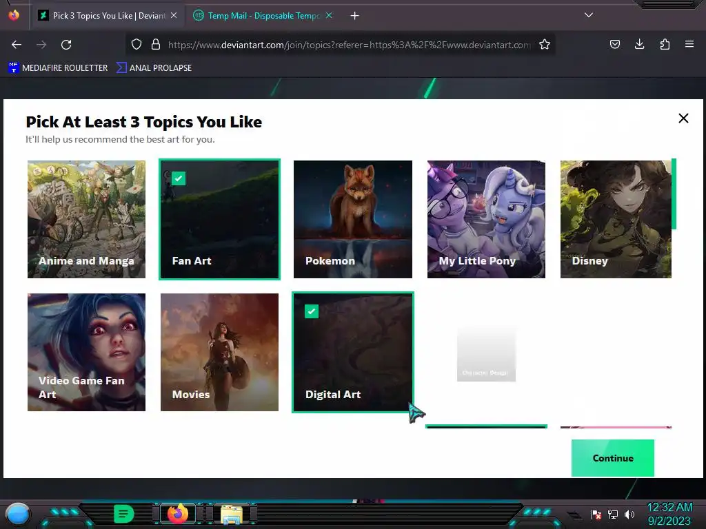Click the Continue button

[613, 458]
